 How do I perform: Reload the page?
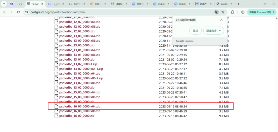[x=18, y=12]
